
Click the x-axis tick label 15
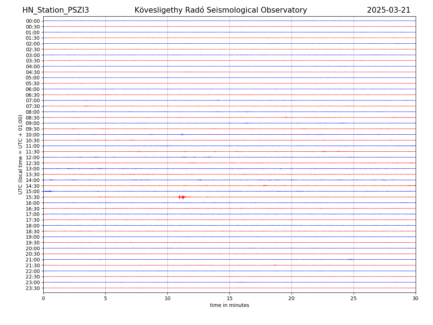tap(229, 298)
